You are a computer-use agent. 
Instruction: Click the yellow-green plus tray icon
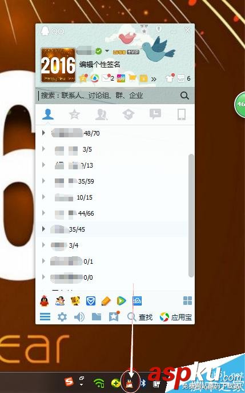(x=115, y=383)
